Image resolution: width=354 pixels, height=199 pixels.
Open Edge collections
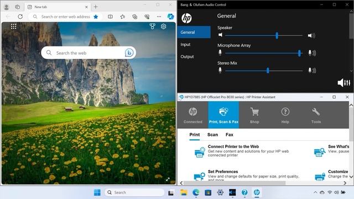[135, 17]
